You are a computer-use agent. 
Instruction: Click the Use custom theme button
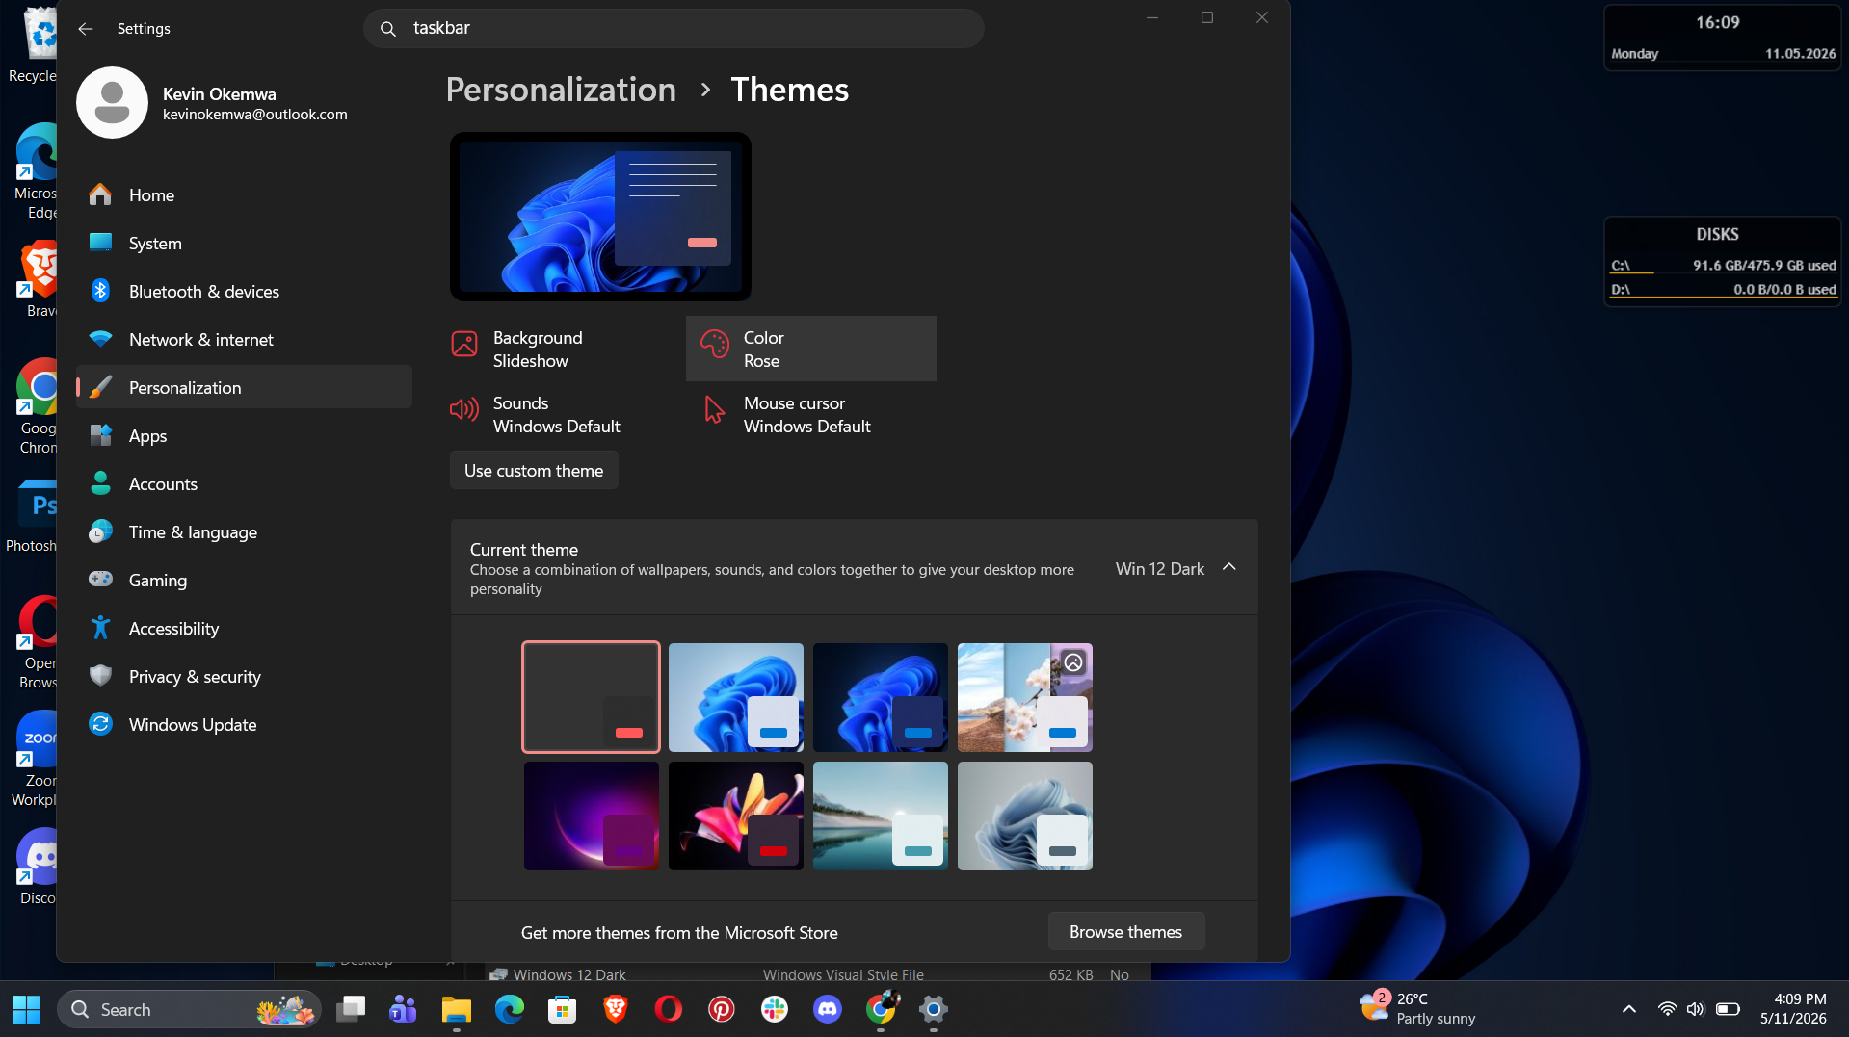click(534, 471)
